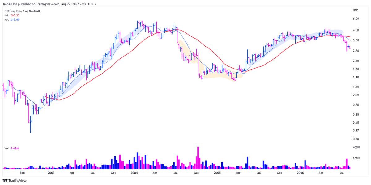Screen dimensions: 371x185
Task: Click the 1.10 price axis label
Action: 356,87
